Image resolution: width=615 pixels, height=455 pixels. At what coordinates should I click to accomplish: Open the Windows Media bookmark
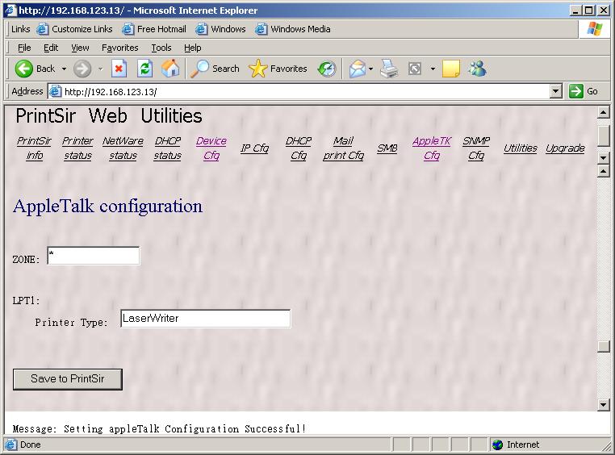coord(293,29)
